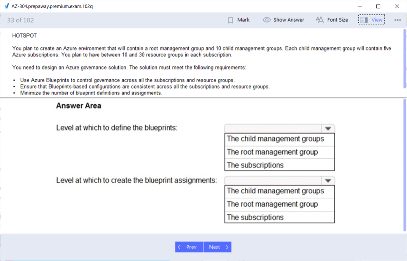Select child management groups for define blueprints

pos(279,139)
